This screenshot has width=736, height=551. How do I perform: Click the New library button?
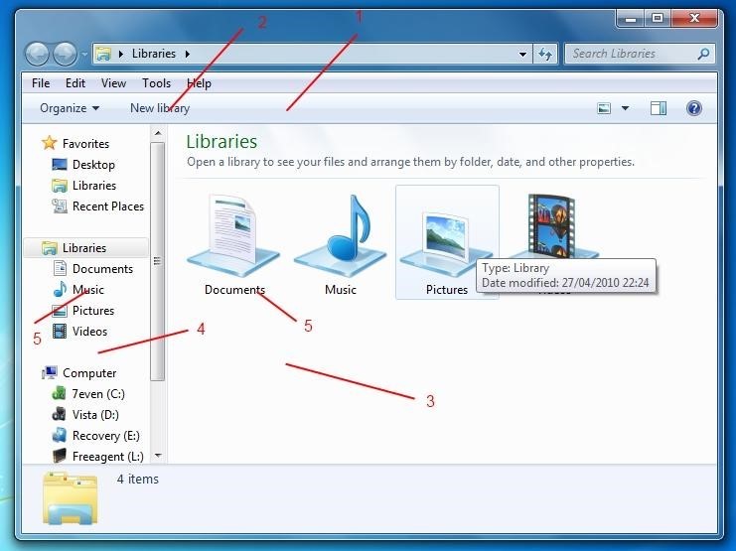[x=160, y=108]
